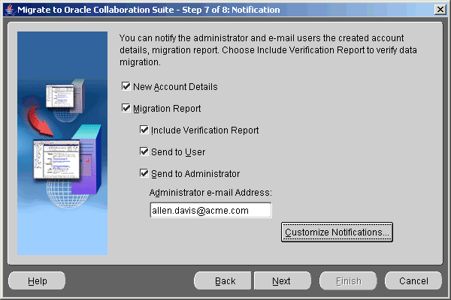
Task: Toggle the Migration Report checkbox
Action: 126,108
